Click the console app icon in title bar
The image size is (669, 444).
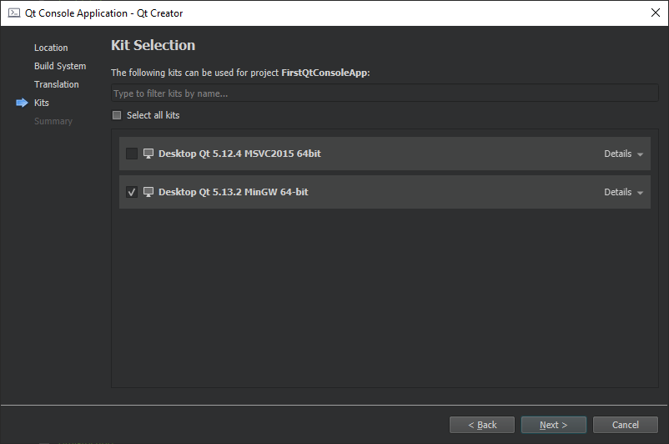tap(14, 13)
